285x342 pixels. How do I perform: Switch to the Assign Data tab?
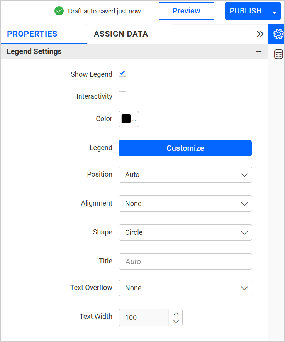click(121, 34)
